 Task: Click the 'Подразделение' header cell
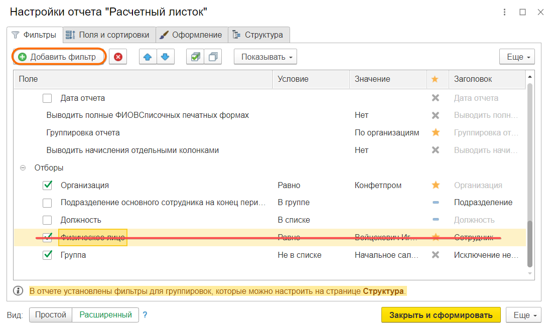click(483, 203)
